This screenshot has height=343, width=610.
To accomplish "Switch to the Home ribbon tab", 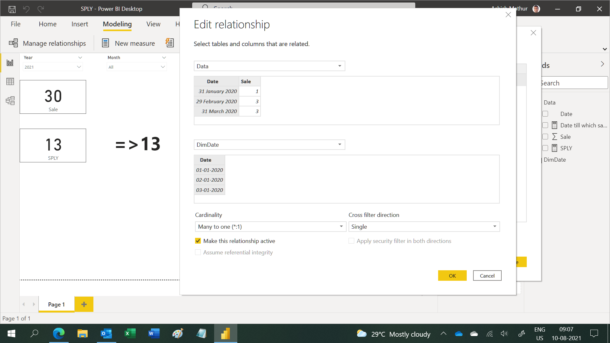I will tap(48, 24).
